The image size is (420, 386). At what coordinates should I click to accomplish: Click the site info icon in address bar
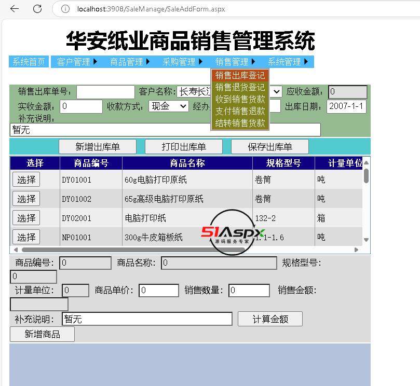(x=65, y=9)
